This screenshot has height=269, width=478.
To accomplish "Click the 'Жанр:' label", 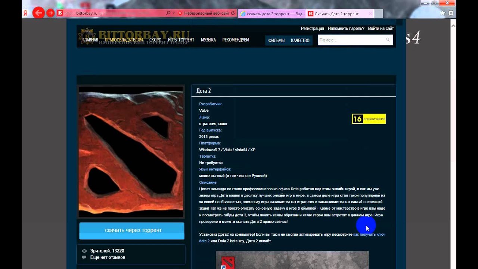I will pos(204,117).
